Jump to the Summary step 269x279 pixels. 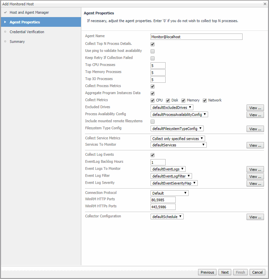pyautogui.click(x=17, y=42)
